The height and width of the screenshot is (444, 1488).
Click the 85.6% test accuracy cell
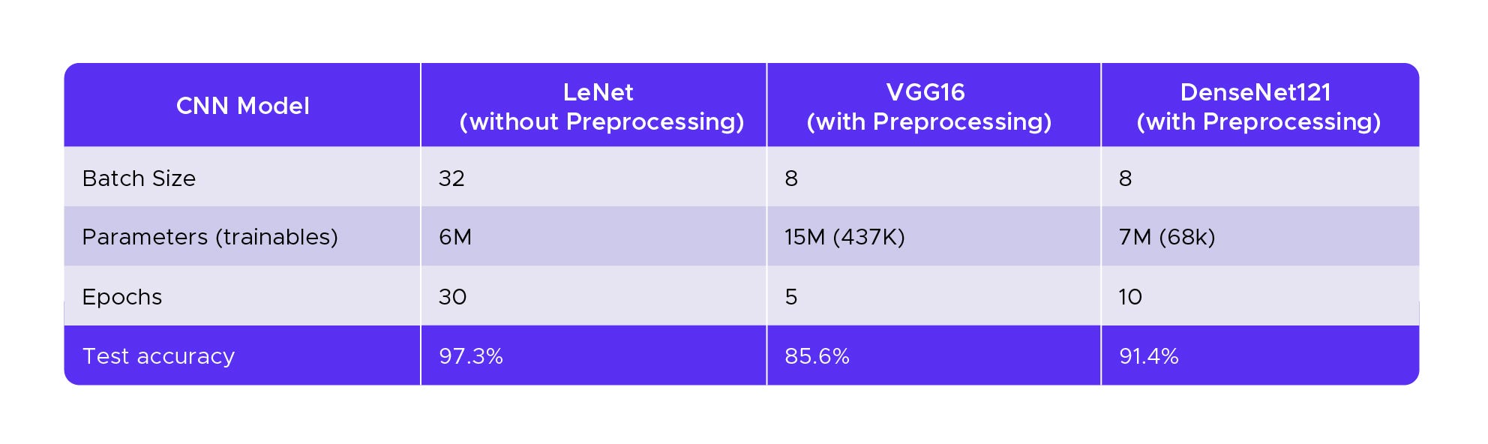click(x=817, y=356)
